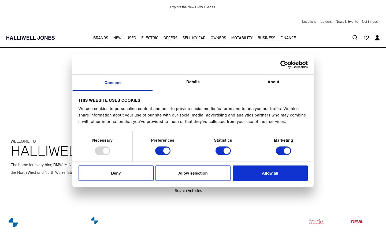Open the OFFERS menu
Screen dimensions: 386x241
point(170,38)
